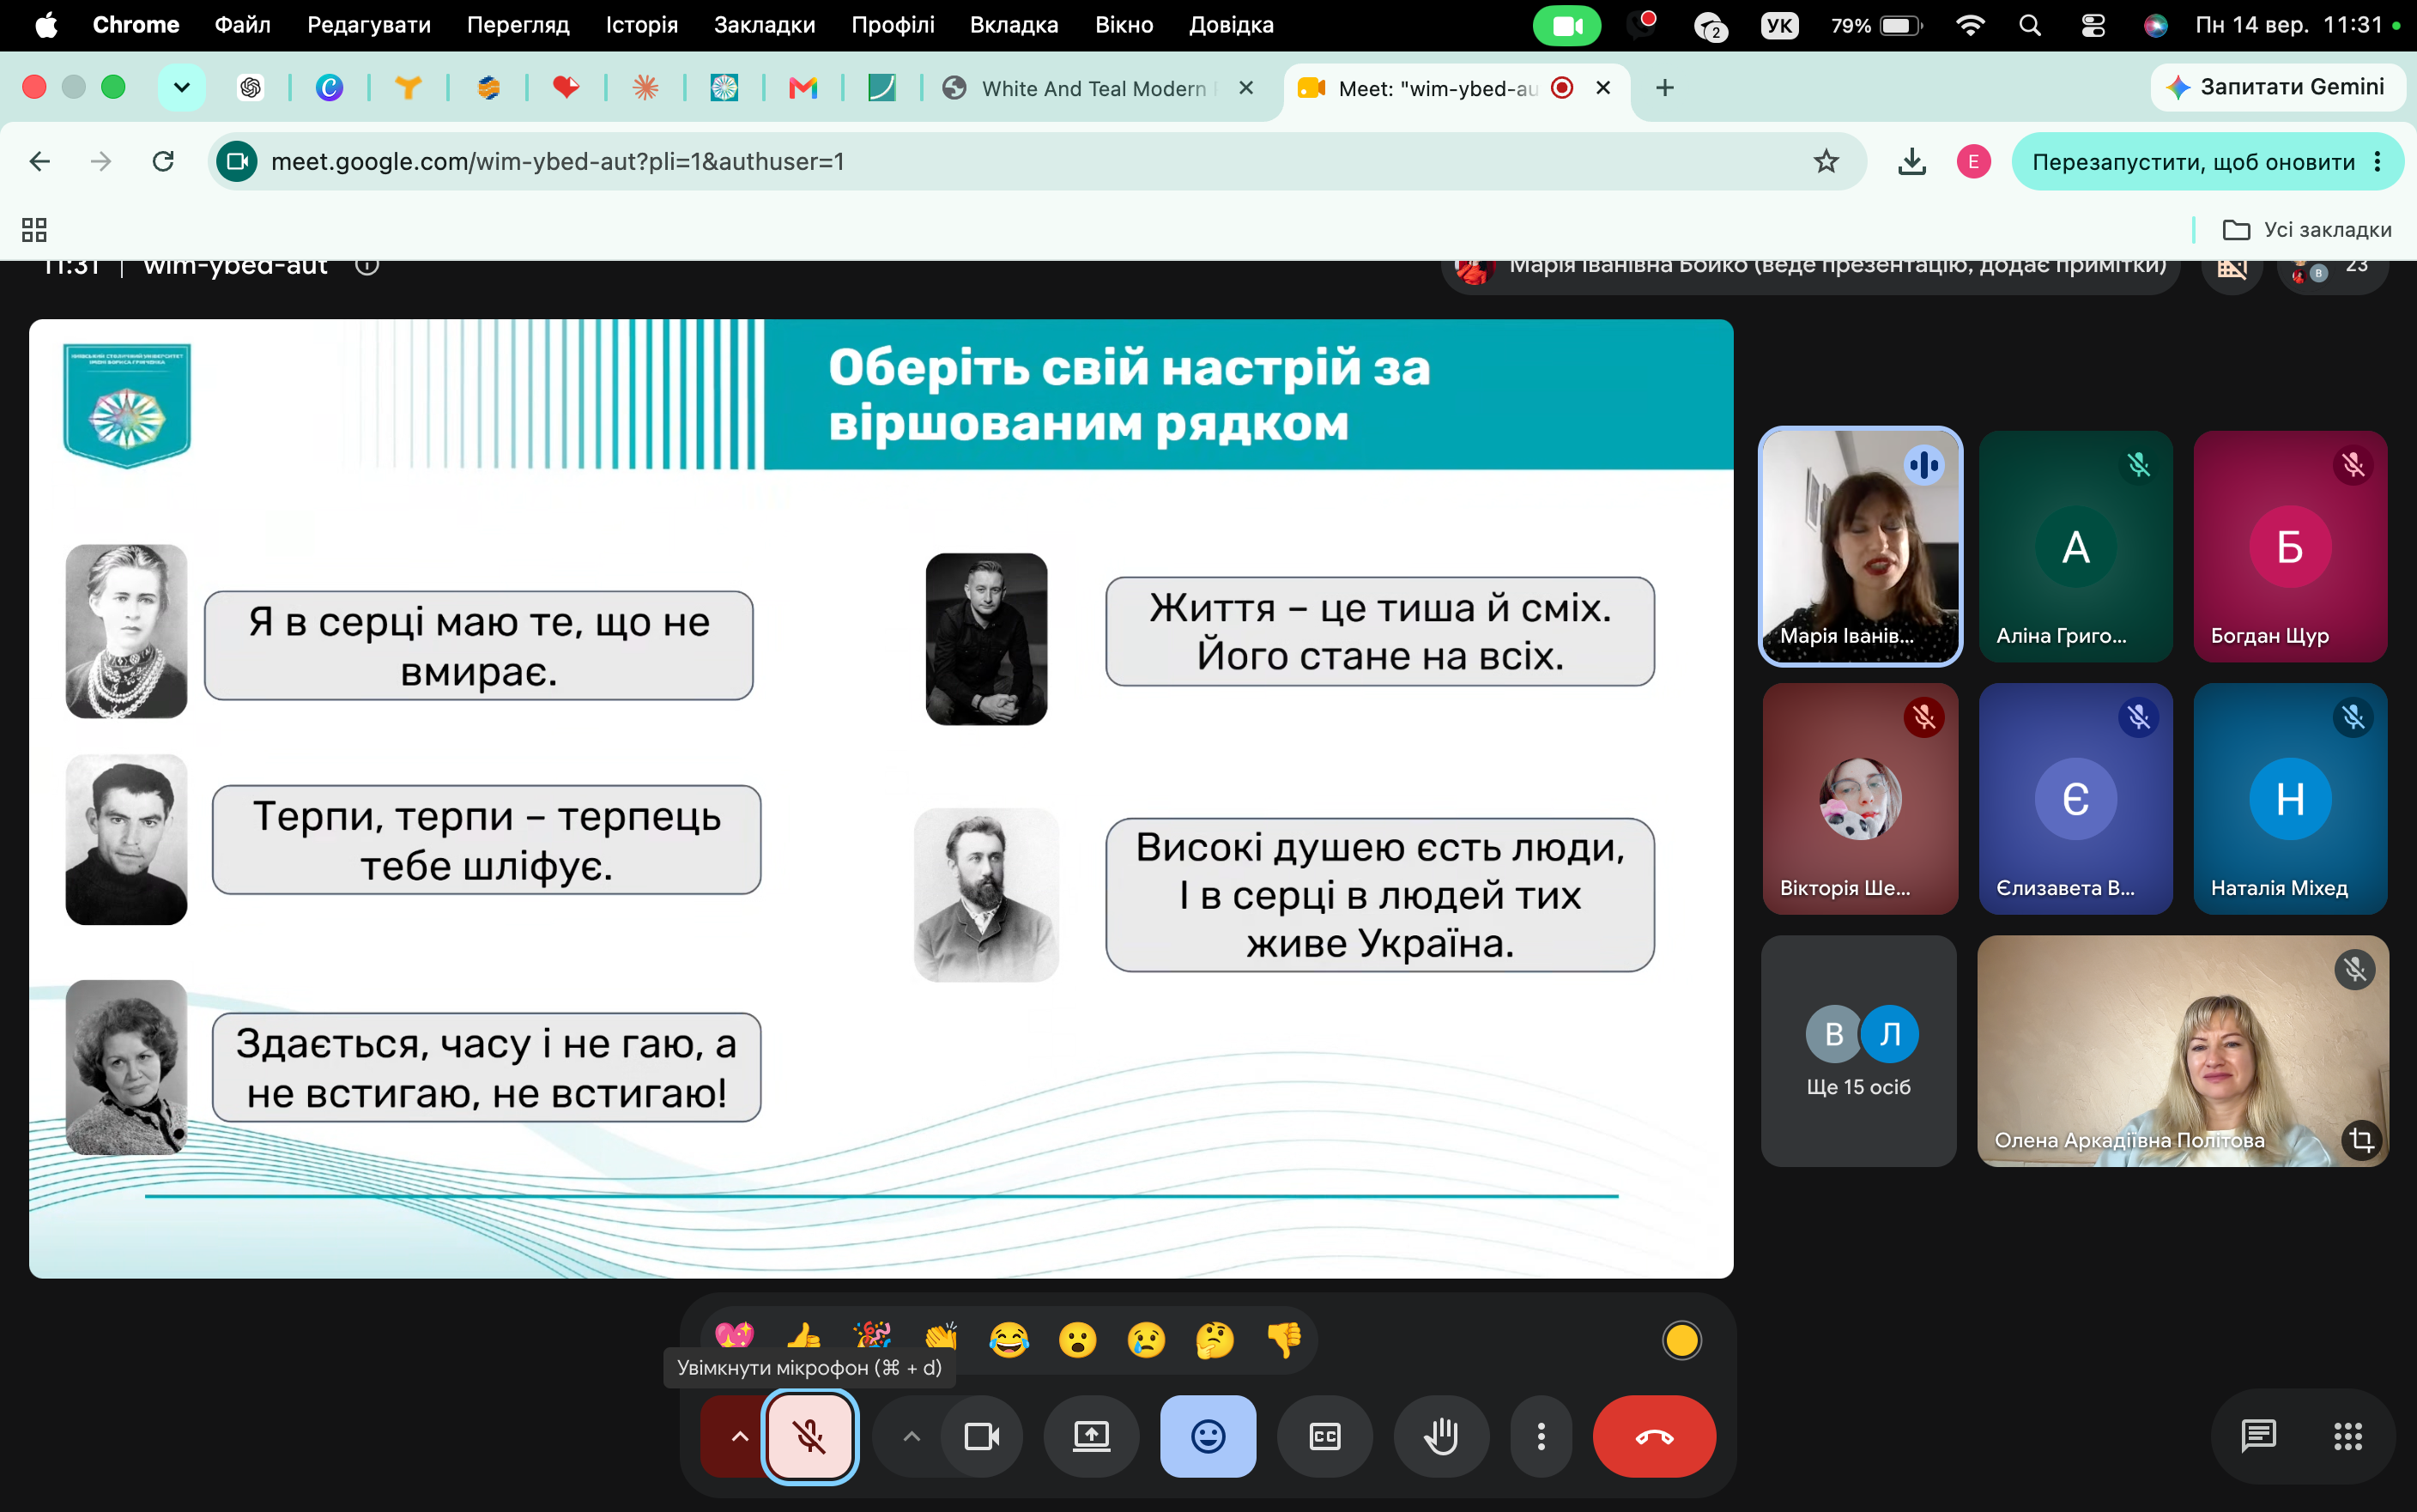Image resolution: width=2417 pixels, height=1512 pixels.
Task: Show meeting details info icon
Action: 367,265
